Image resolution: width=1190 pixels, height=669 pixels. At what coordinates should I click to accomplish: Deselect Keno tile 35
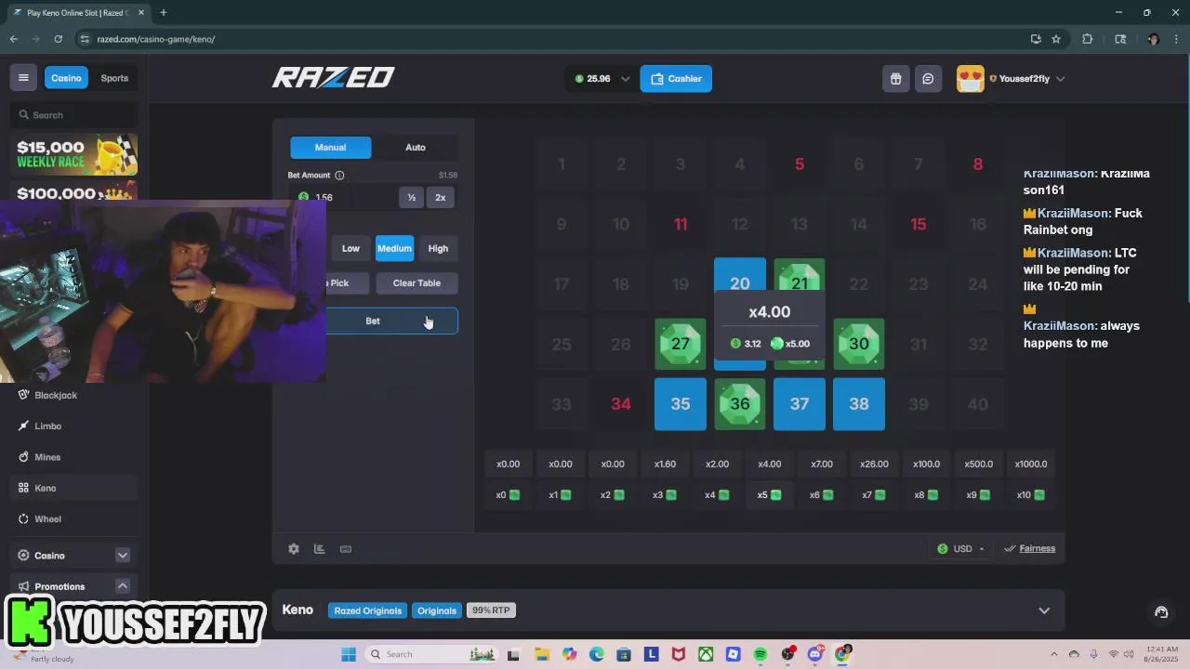tap(681, 404)
